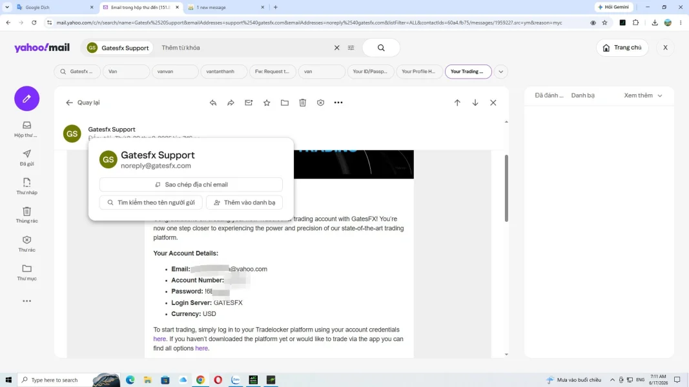Viewport: 689px width, 387px height.
Task: Expand the recent searches chevron
Action: pos(501,72)
